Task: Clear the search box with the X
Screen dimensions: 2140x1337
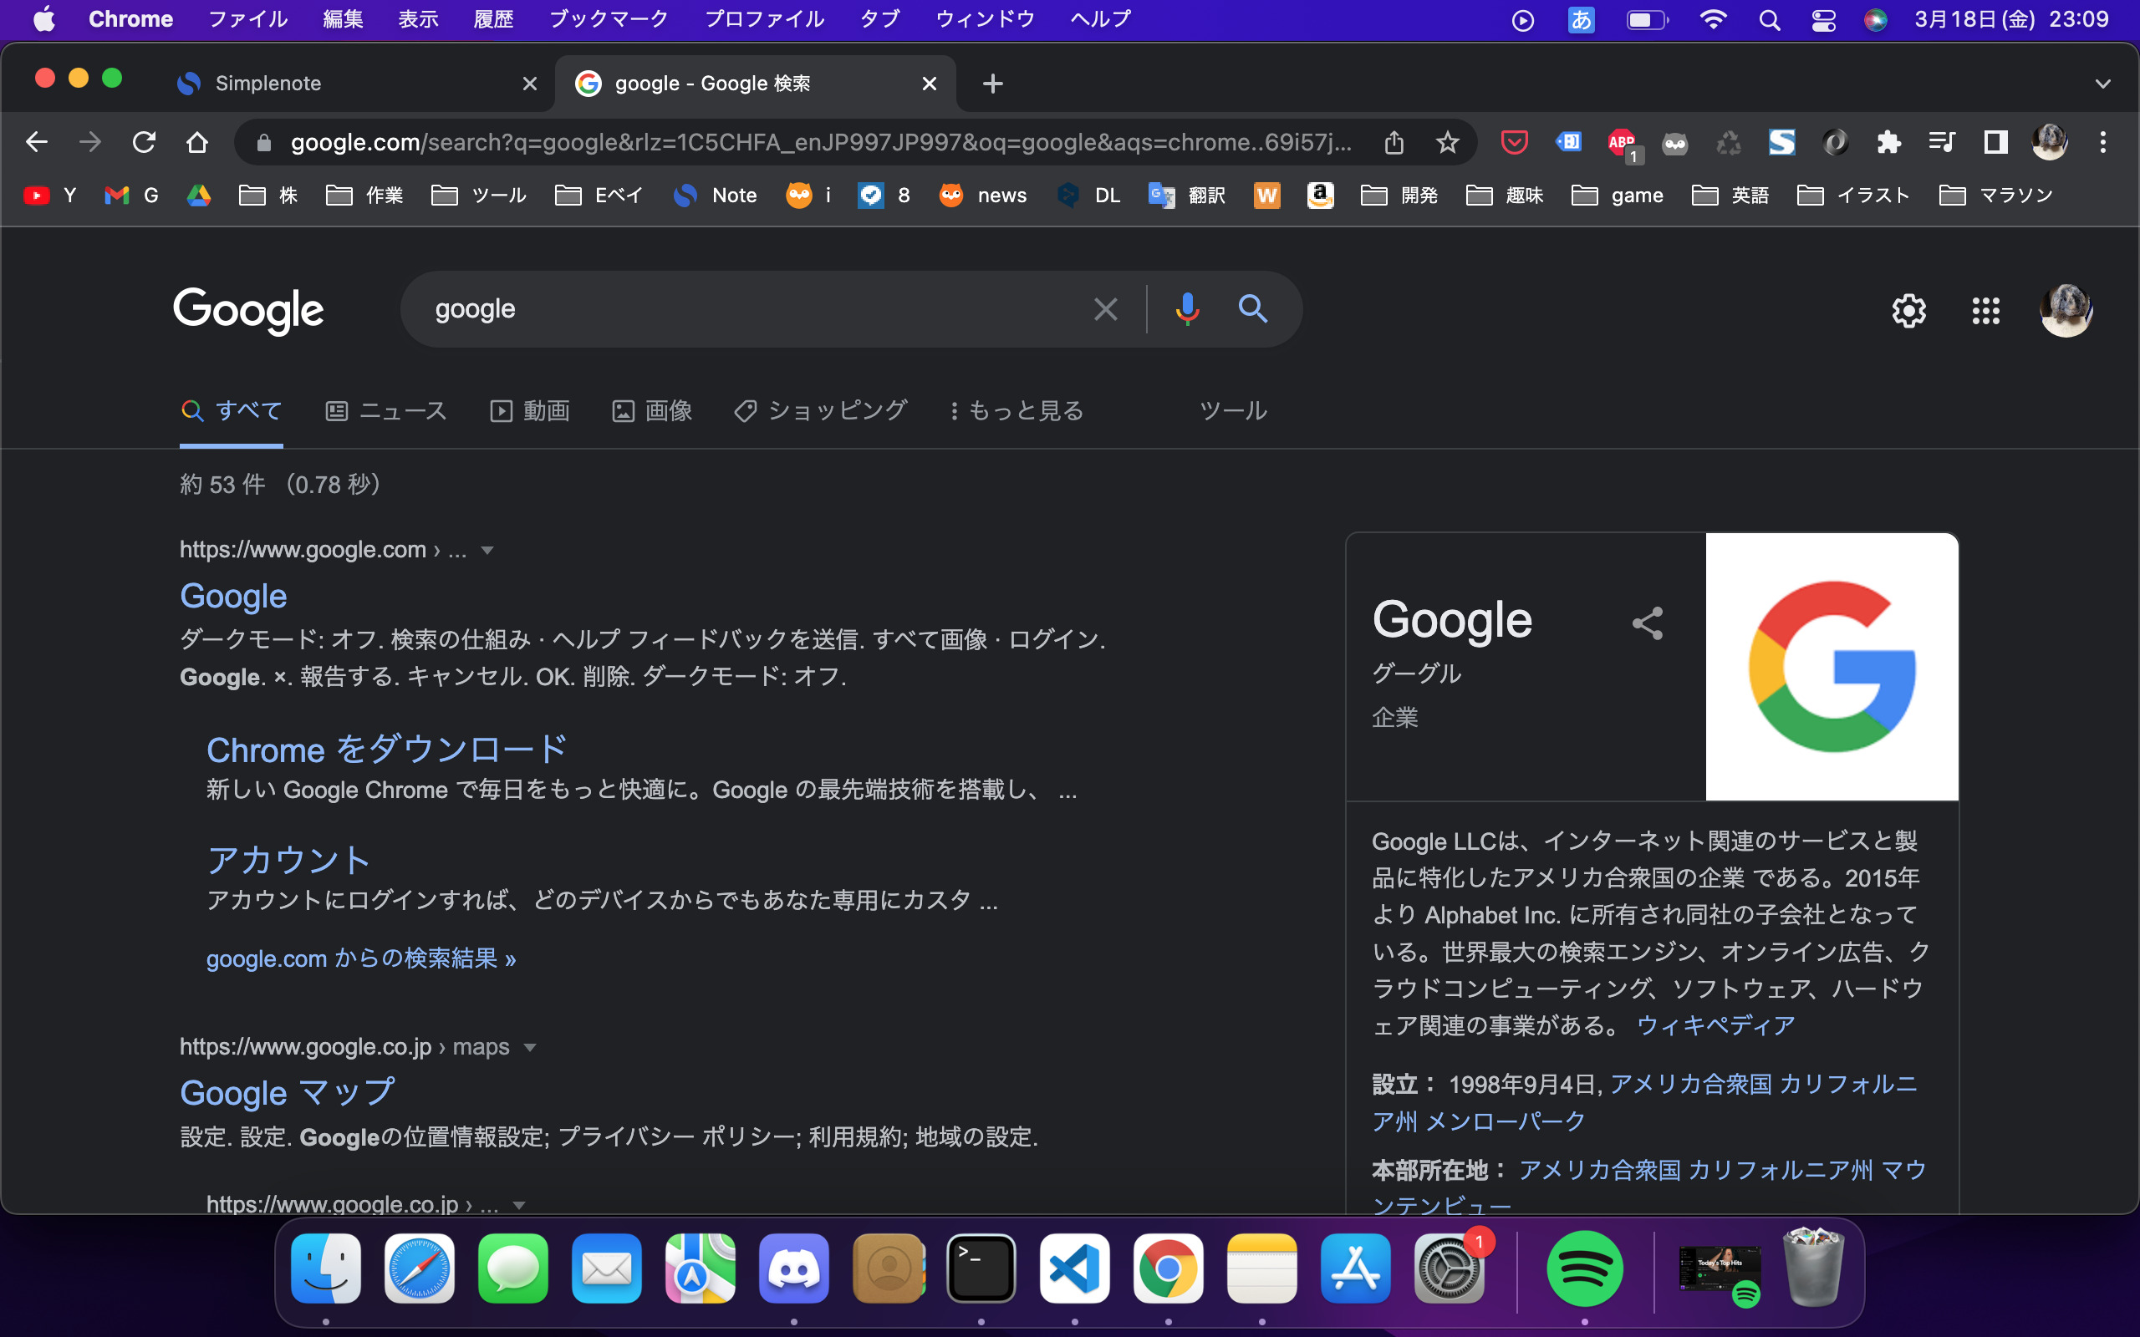Action: click(1105, 309)
